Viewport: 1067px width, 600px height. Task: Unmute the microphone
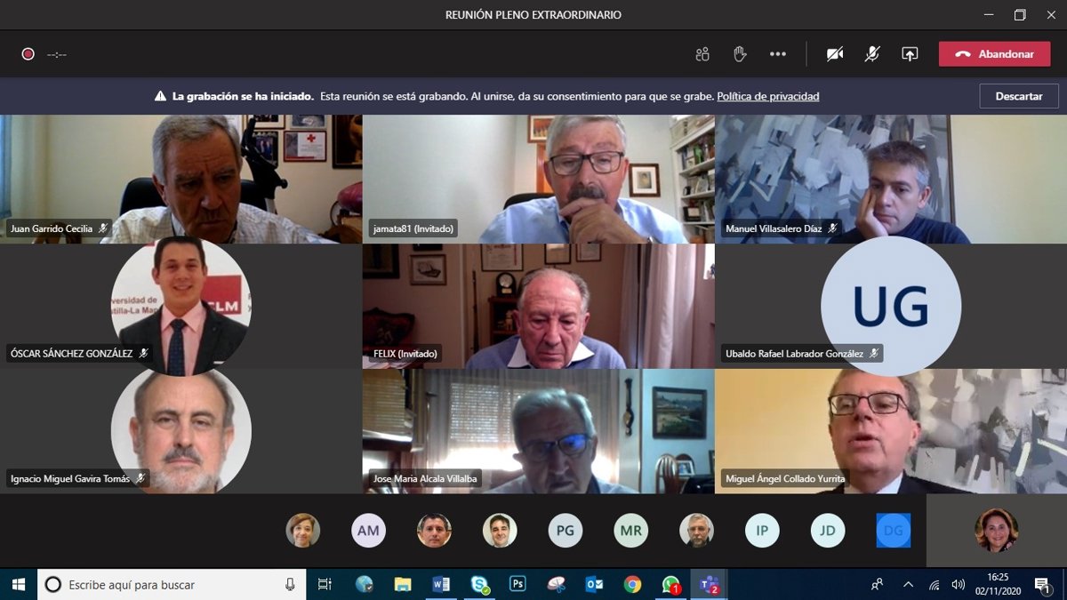click(872, 54)
